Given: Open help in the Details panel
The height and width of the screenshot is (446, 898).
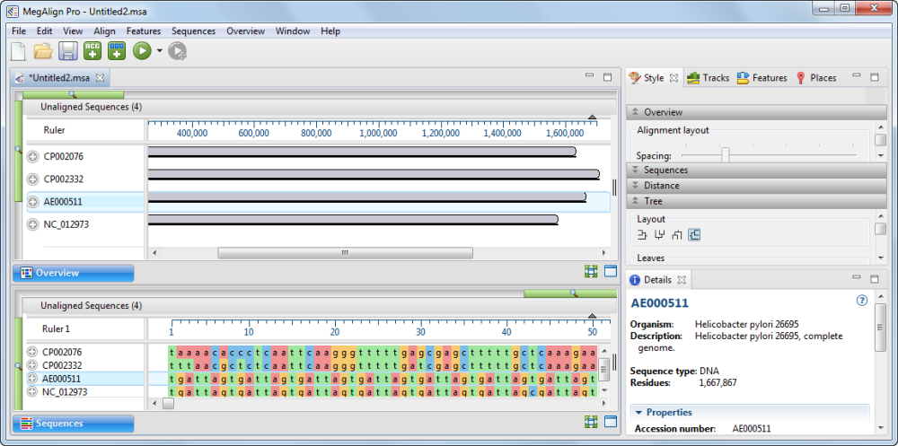Looking at the screenshot, I should pos(862,301).
